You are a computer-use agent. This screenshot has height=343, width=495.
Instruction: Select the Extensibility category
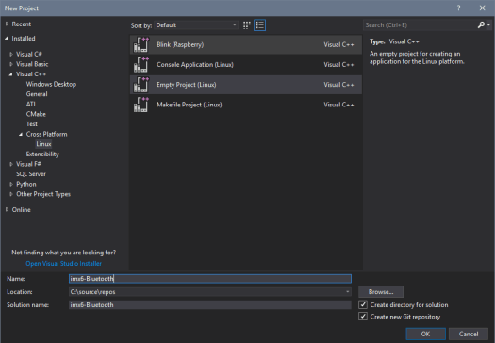tap(42, 155)
